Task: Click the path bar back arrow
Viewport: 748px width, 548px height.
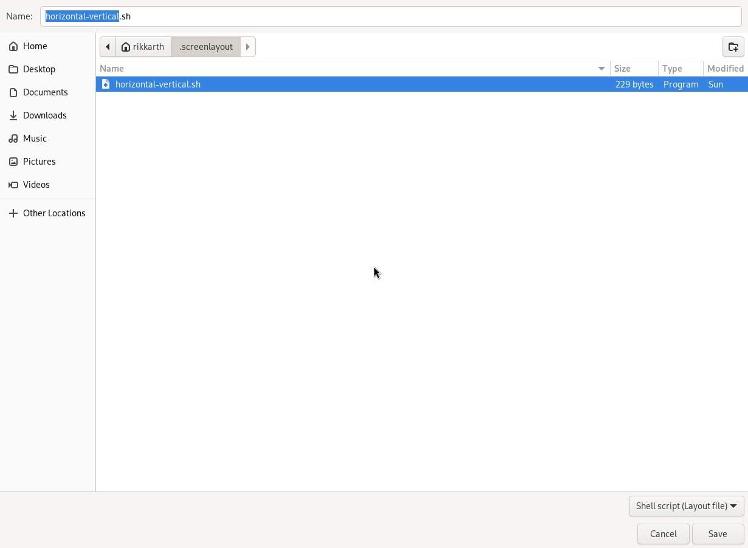Action: pos(108,47)
